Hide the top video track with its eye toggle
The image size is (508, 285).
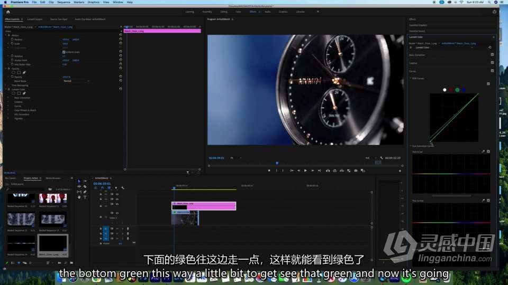tap(117, 194)
